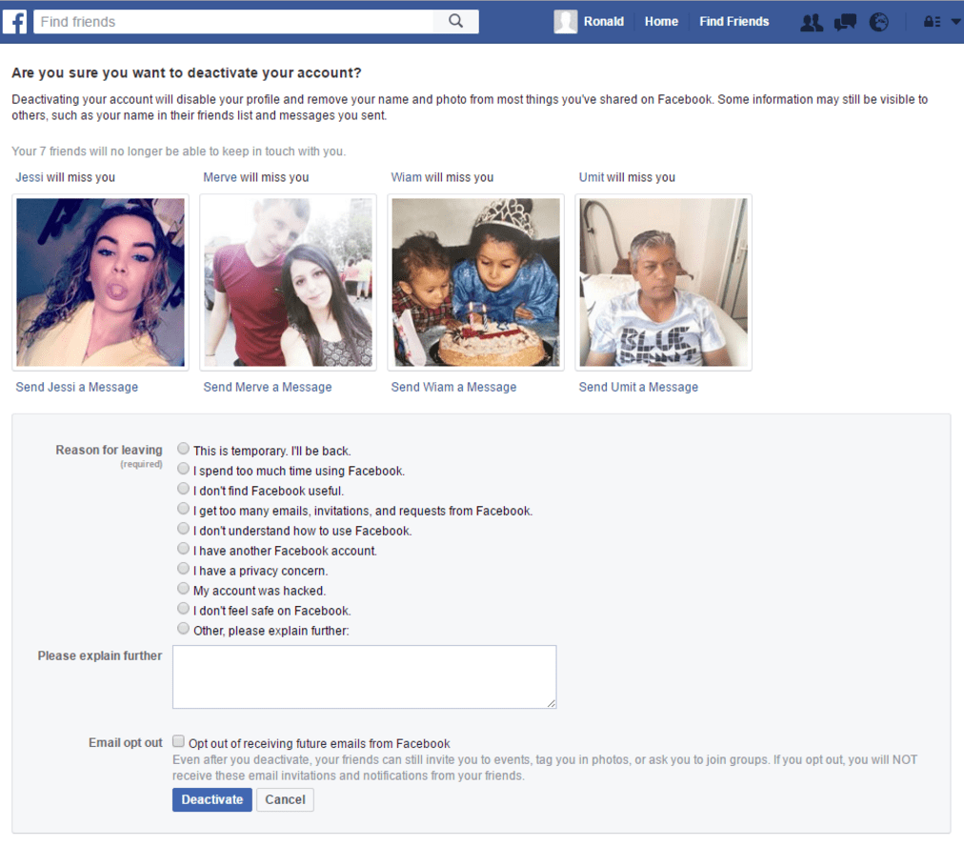Click Ronald's profile picture icon
Screen dimensions: 964x846
click(566, 22)
